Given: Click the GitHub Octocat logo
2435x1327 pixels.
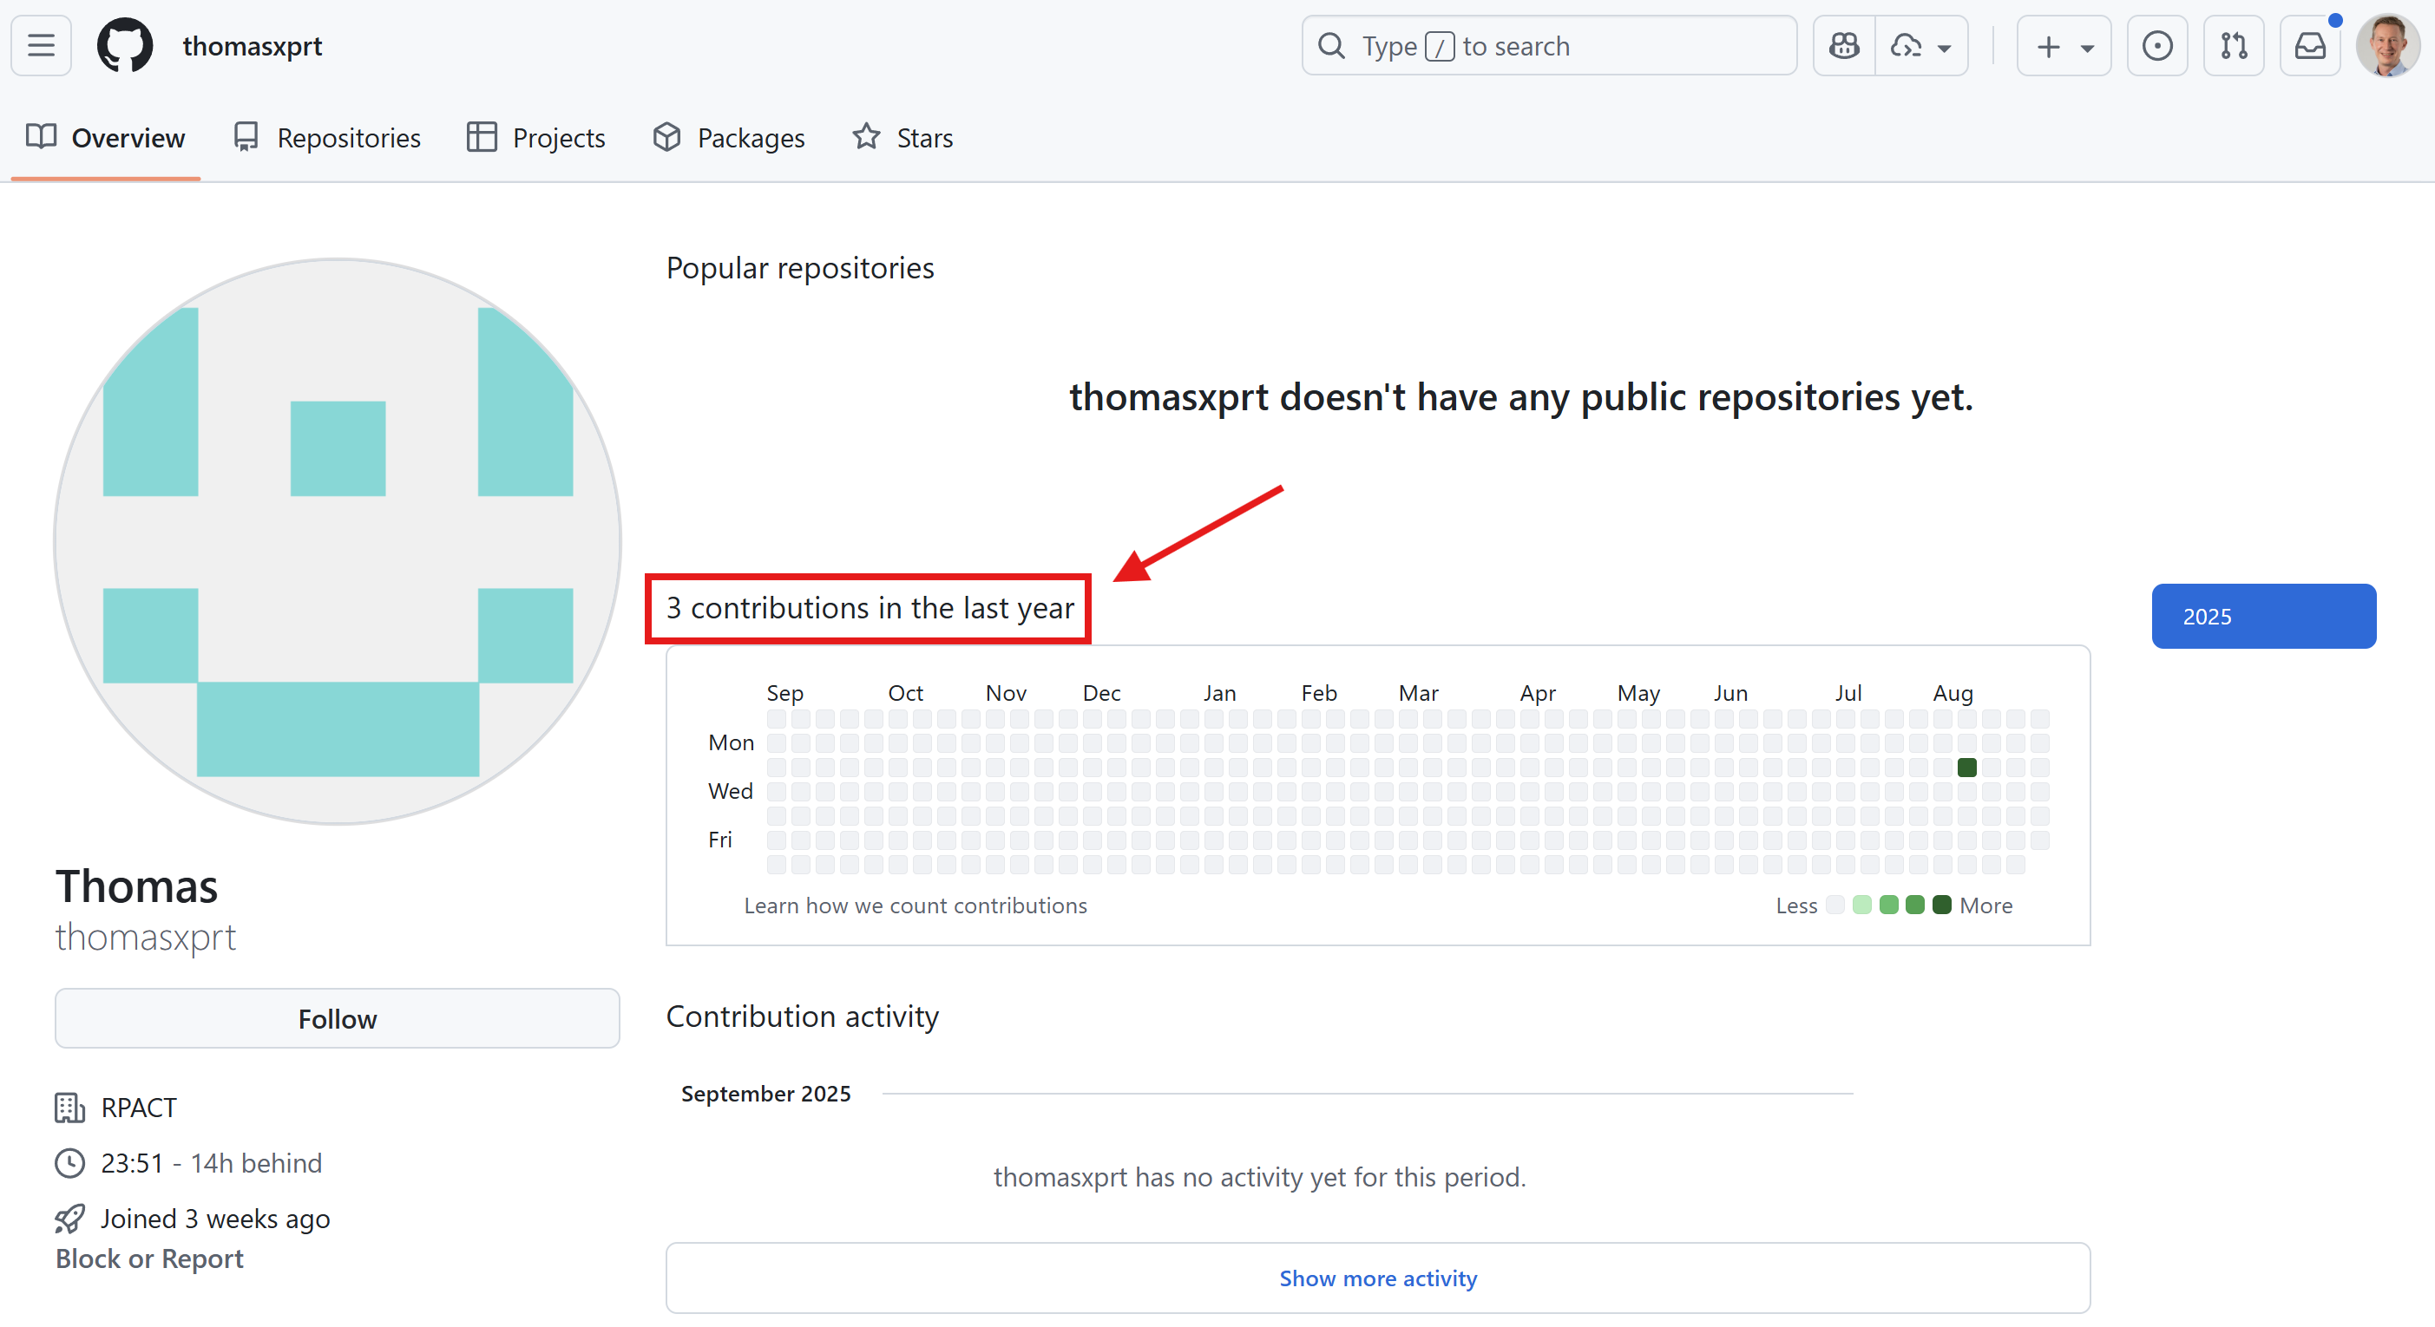Looking at the screenshot, I should (x=125, y=45).
